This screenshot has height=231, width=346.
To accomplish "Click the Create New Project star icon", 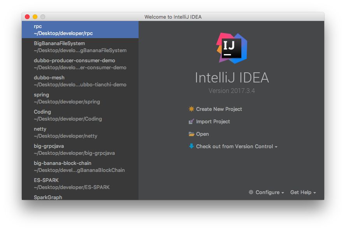I will pos(191,109).
